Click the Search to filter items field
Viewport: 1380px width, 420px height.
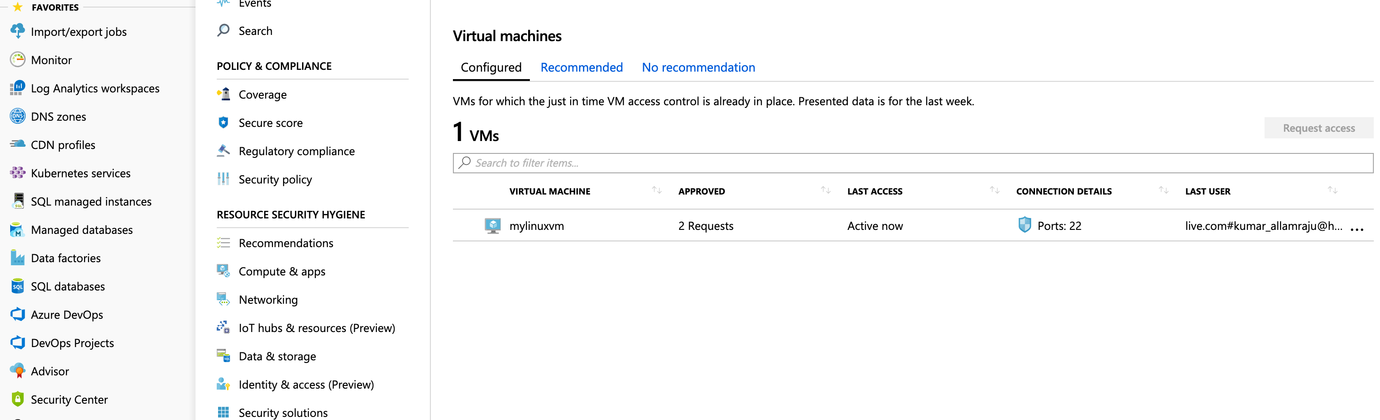[913, 163]
